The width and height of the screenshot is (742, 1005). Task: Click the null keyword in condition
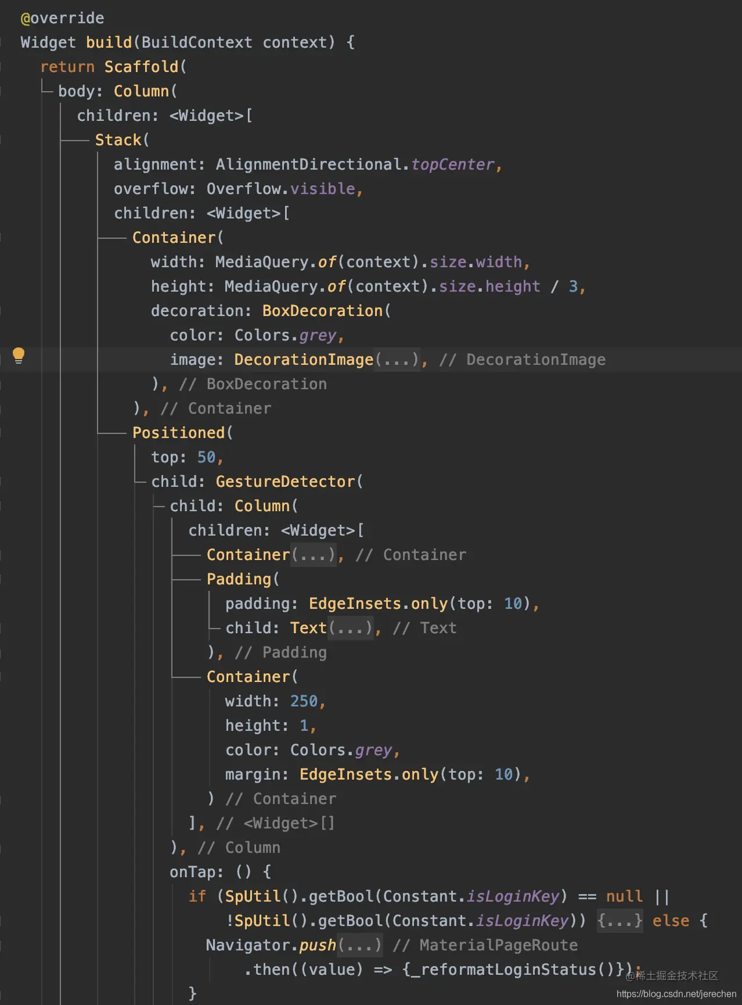point(625,896)
